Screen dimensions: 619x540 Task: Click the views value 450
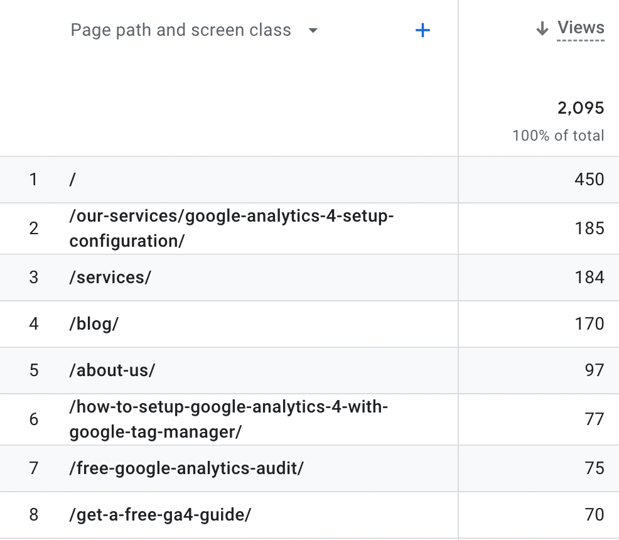tap(589, 180)
